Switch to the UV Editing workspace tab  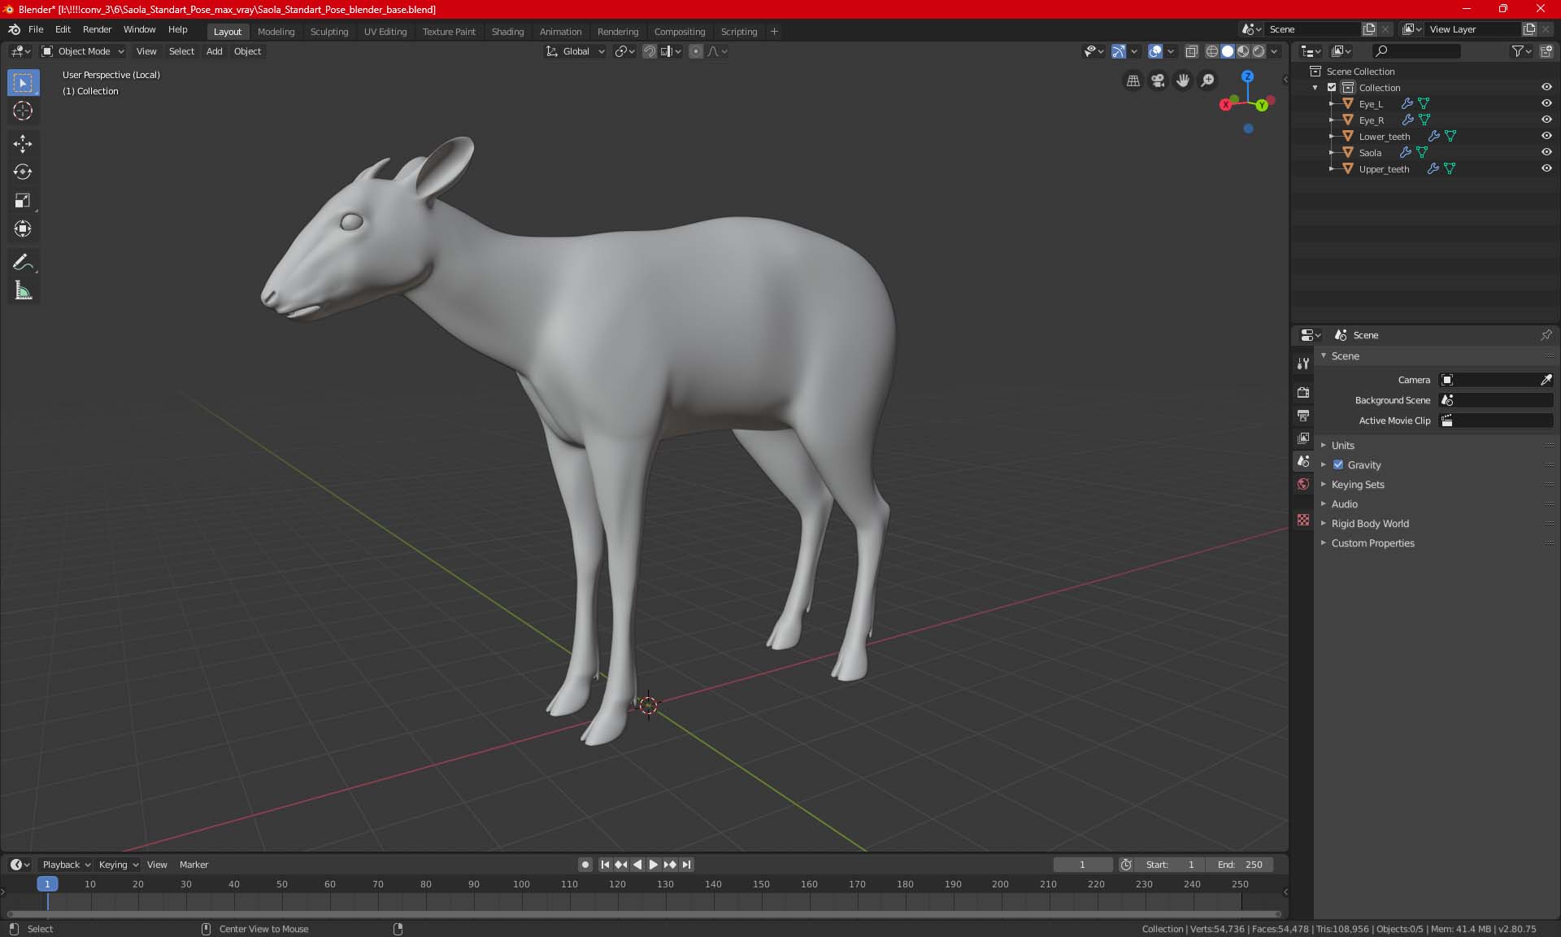[x=385, y=32]
